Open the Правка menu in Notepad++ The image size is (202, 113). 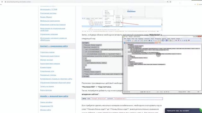129,39
